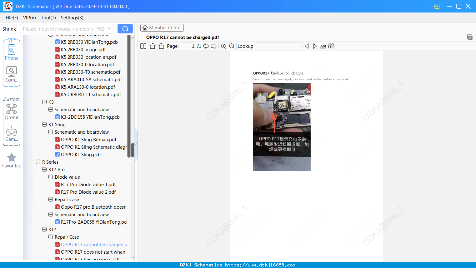Image resolution: width=476 pixels, height=268 pixels.
Task: Toggle the two-page view icon
Action: [143, 46]
